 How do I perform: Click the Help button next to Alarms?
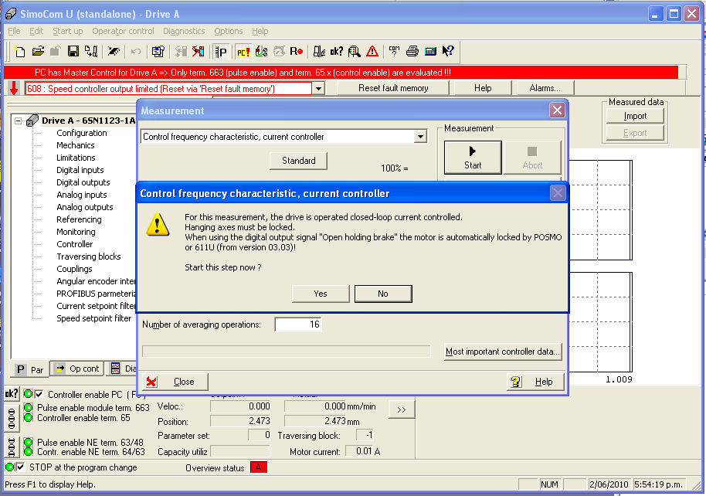click(x=483, y=88)
